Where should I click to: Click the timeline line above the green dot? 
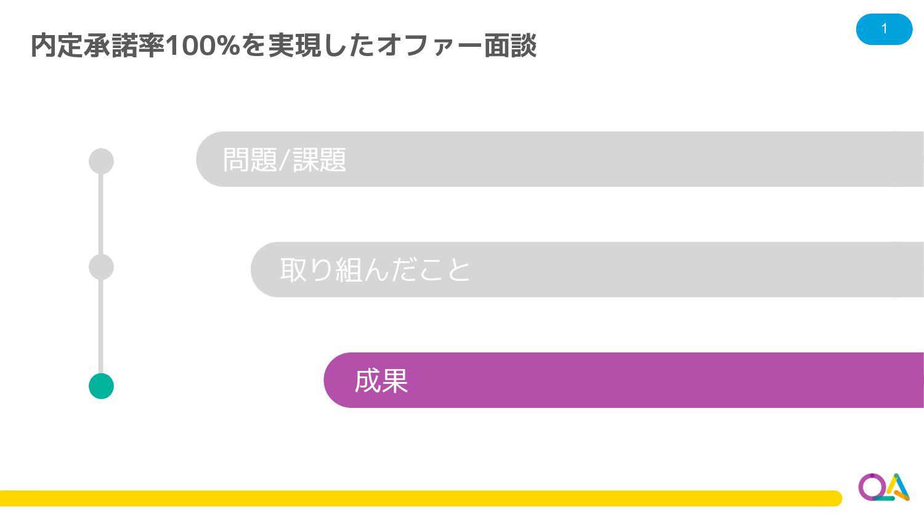101,327
